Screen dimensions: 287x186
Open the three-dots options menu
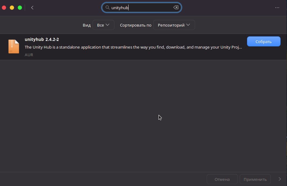pyautogui.click(x=277, y=8)
